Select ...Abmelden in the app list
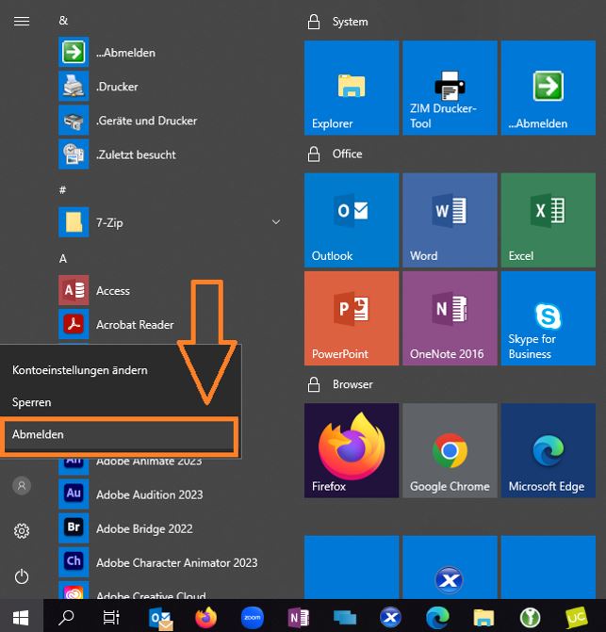Viewport: 606px width, 632px height. (170, 53)
